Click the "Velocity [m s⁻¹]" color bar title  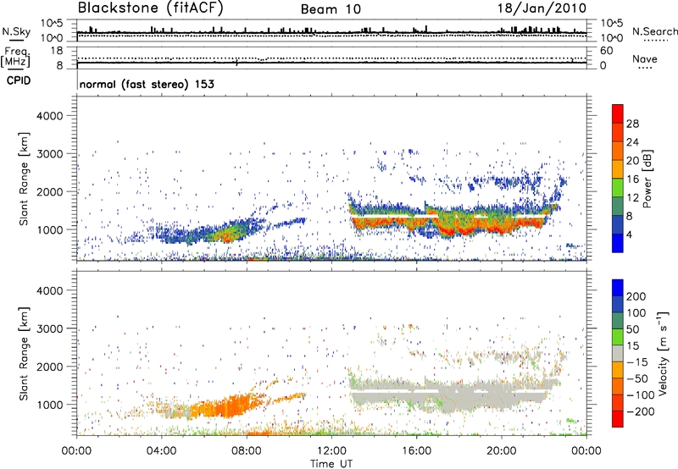coord(663,353)
